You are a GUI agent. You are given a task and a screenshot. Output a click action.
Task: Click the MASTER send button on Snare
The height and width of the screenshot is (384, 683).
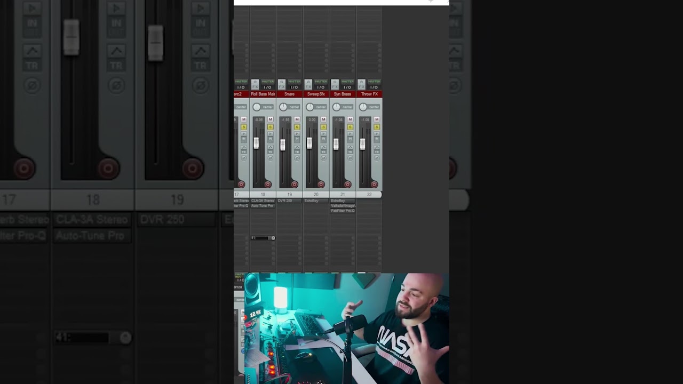click(x=294, y=82)
